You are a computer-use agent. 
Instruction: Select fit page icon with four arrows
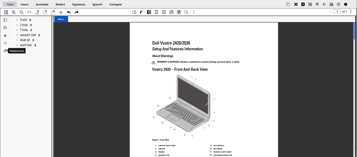pyautogui.click(x=37, y=12)
